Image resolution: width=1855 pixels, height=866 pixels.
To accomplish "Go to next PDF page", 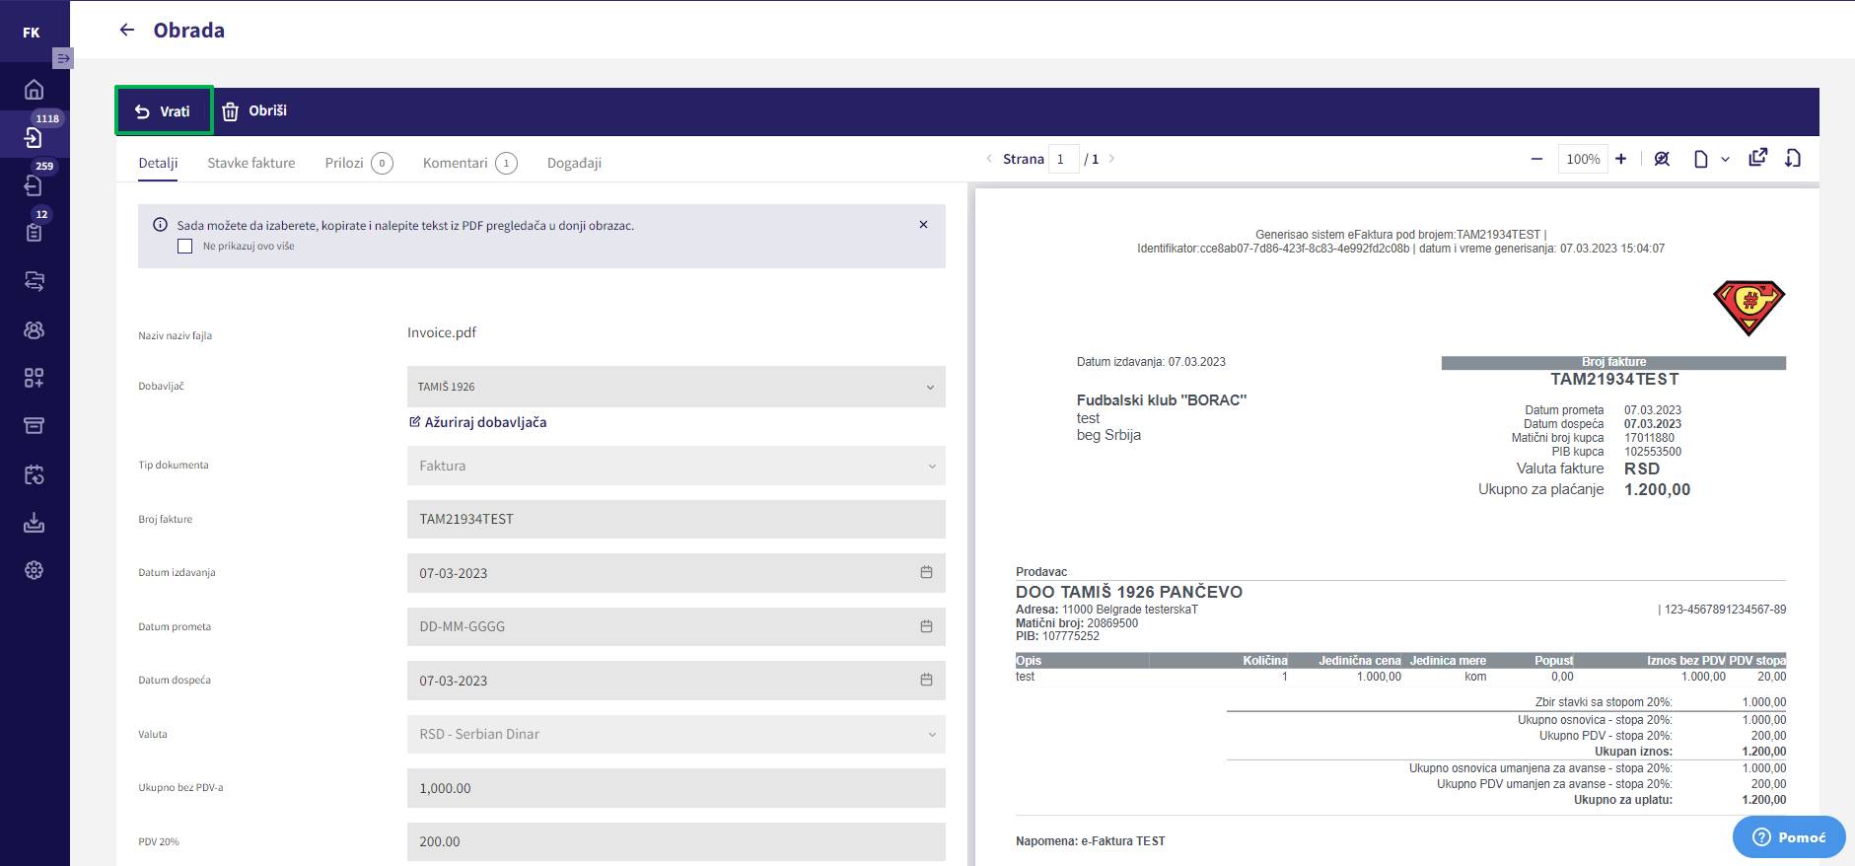I will (x=1111, y=159).
